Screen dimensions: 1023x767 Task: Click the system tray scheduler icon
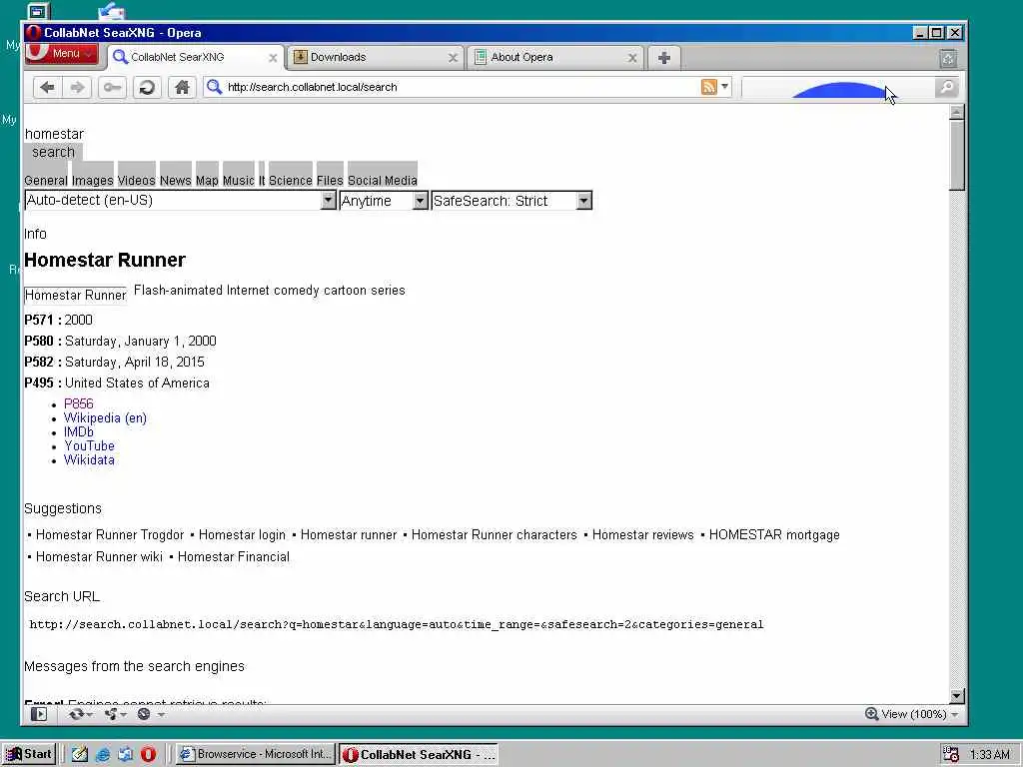[x=951, y=754]
